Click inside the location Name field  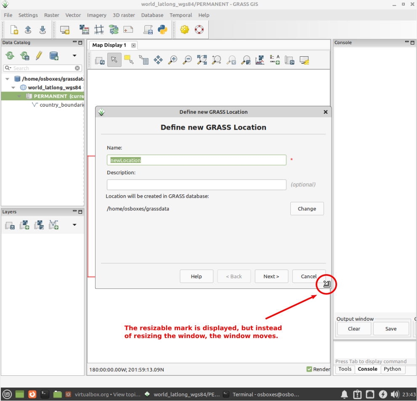[x=196, y=160]
